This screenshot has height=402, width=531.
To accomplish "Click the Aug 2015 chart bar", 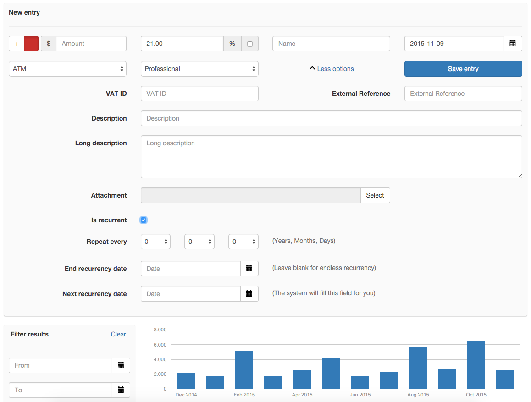I will pyautogui.click(x=418, y=368).
